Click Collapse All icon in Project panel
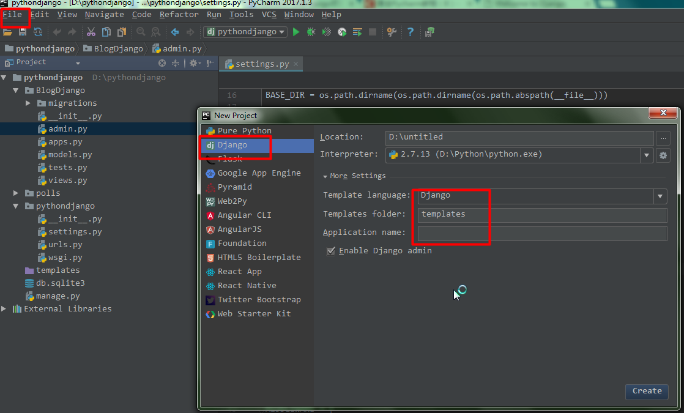This screenshot has height=413, width=684. [176, 63]
